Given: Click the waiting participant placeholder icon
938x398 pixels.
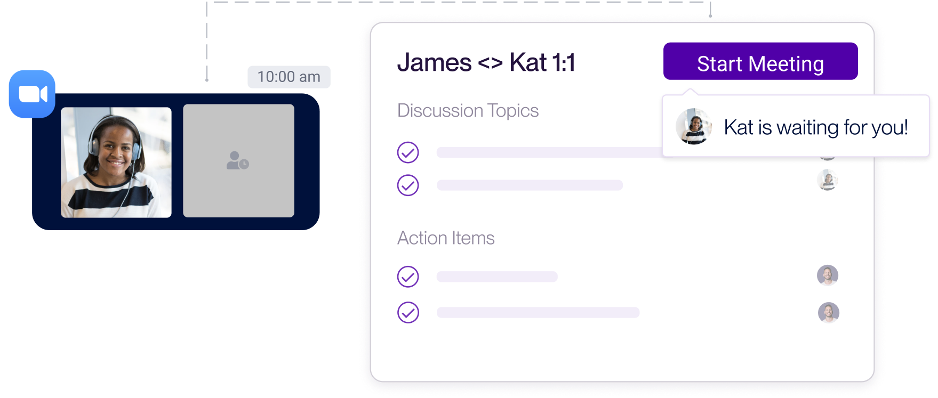Looking at the screenshot, I should pyautogui.click(x=238, y=160).
